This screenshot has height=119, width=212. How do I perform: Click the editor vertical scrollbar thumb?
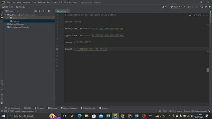click(208, 70)
